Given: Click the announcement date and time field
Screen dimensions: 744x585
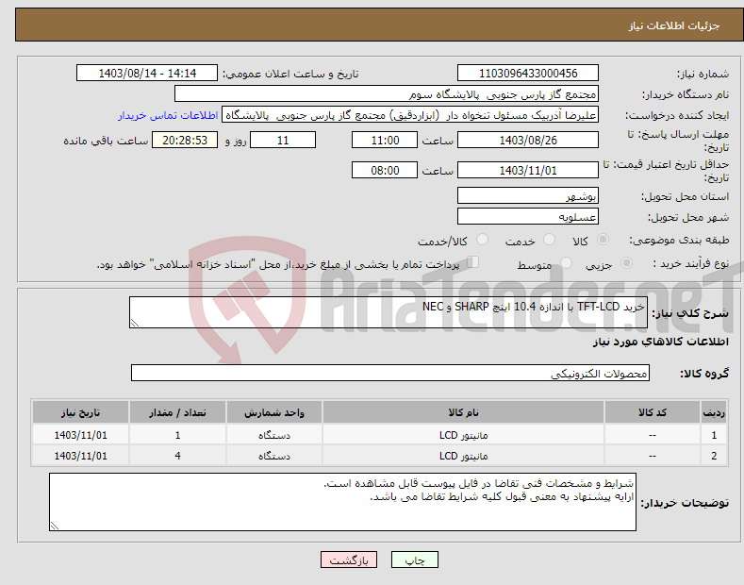Looking at the screenshot, I should (x=147, y=74).
